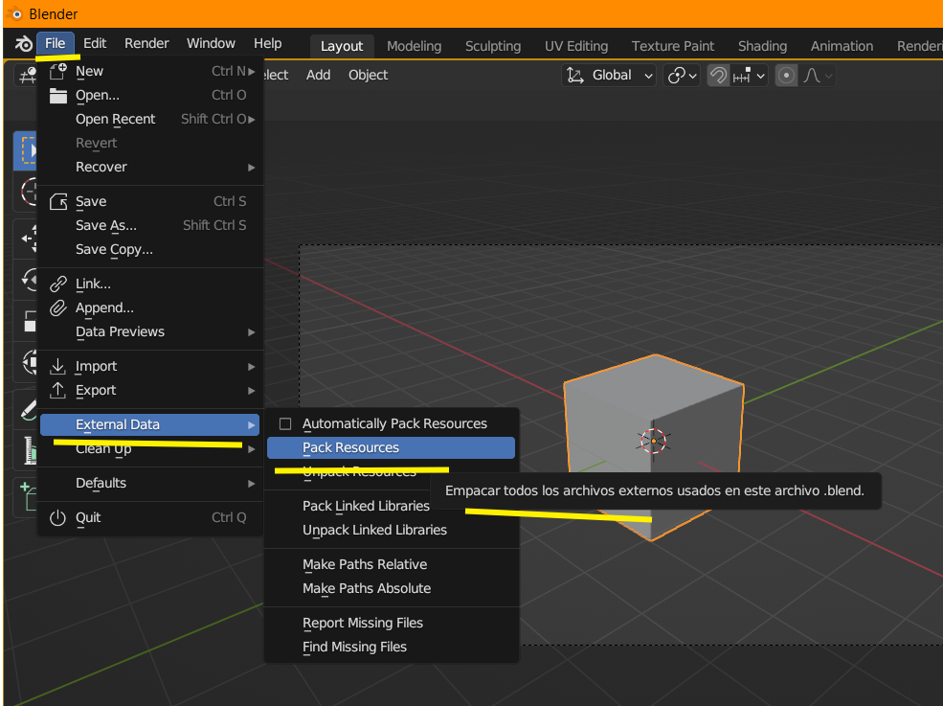Open the Global orientation dropdown
The height and width of the screenshot is (706, 943).
tap(609, 76)
